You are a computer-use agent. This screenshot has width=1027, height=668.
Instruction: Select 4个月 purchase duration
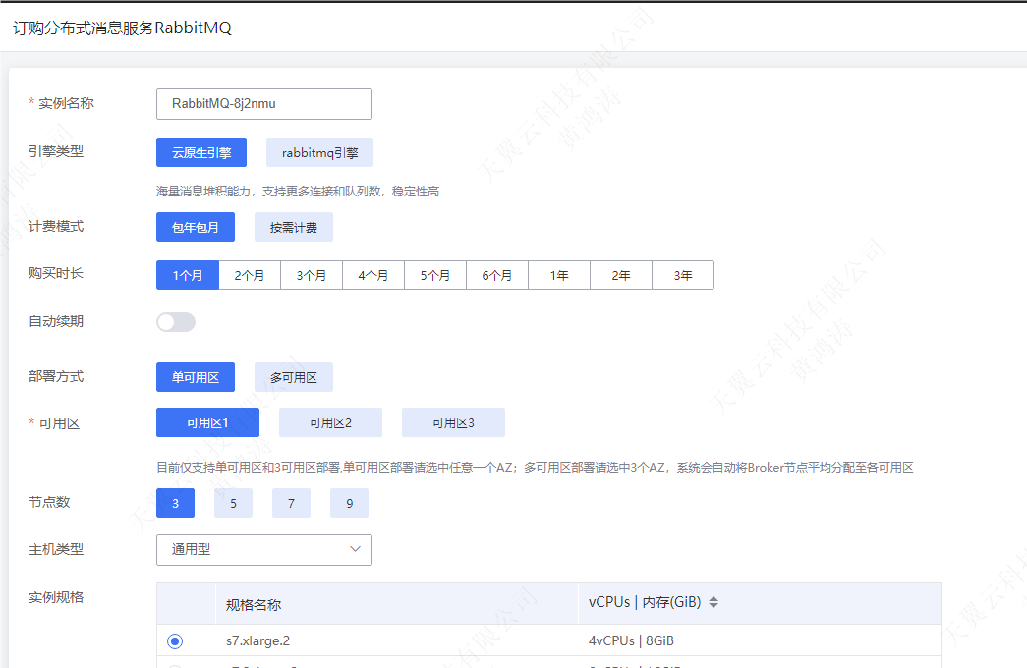(x=373, y=275)
